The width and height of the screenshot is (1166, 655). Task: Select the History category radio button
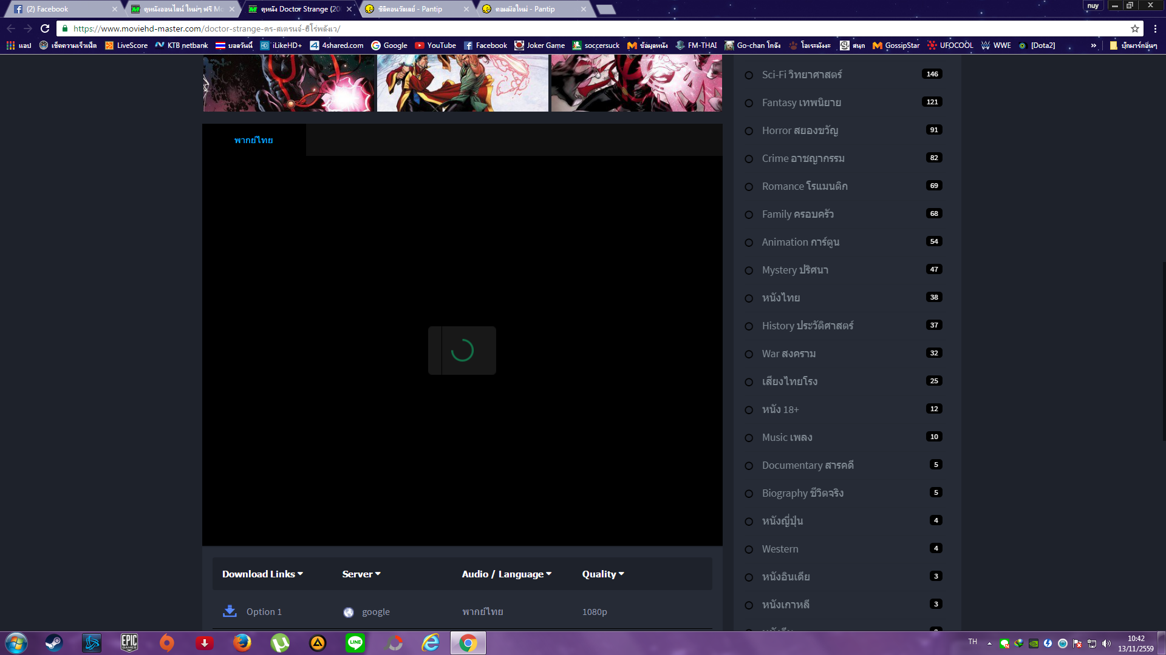click(x=749, y=326)
